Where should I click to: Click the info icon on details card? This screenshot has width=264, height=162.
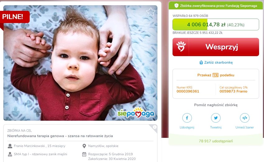[155, 127]
